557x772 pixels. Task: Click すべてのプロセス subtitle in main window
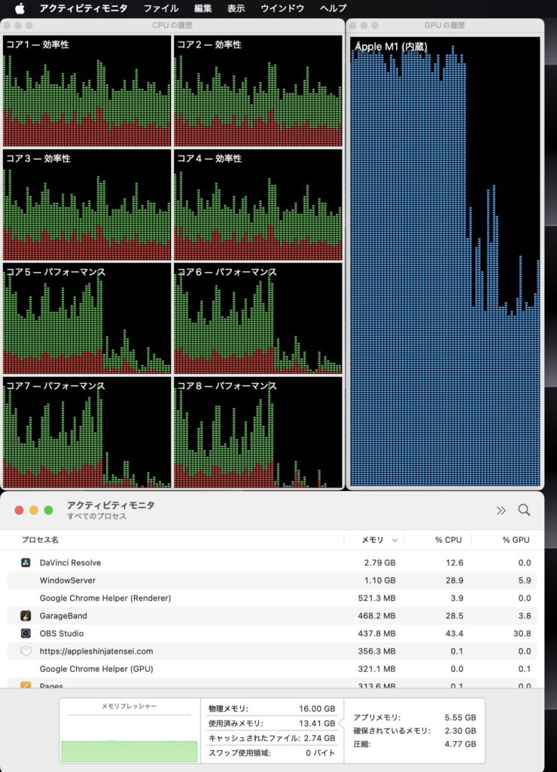click(x=97, y=516)
